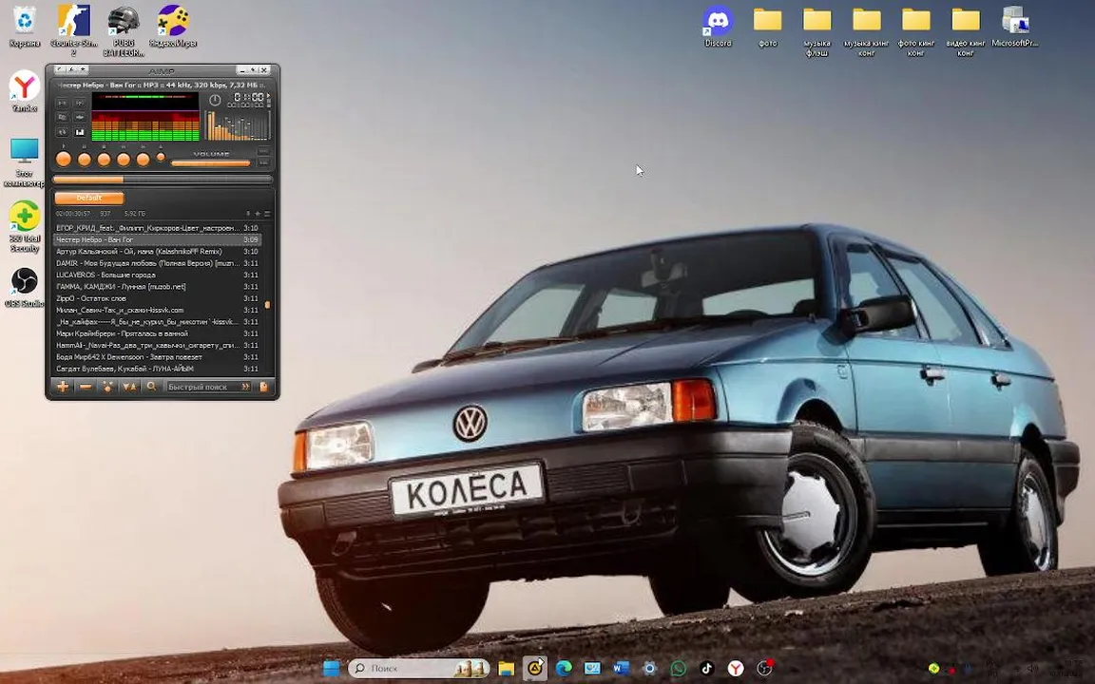Pause the track in AIMP
Screen dimensions: 1095x684
(x=85, y=160)
